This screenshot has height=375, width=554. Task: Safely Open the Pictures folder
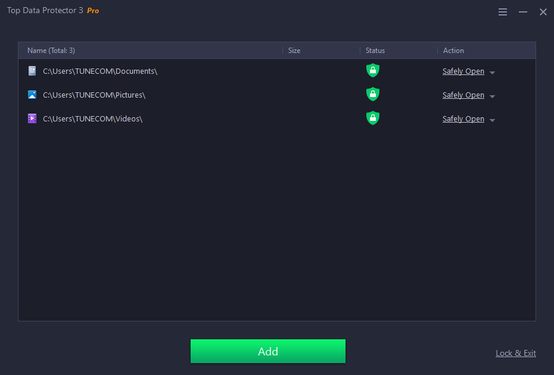tap(463, 95)
